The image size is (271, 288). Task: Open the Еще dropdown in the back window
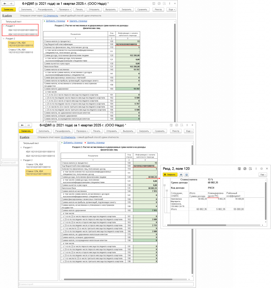tap(172, 10)
